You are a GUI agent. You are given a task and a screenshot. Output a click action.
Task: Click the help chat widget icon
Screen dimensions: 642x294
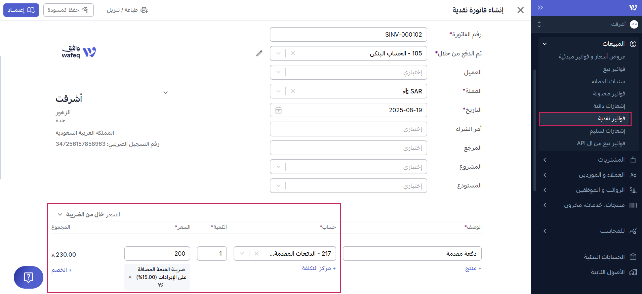(29, 277)
